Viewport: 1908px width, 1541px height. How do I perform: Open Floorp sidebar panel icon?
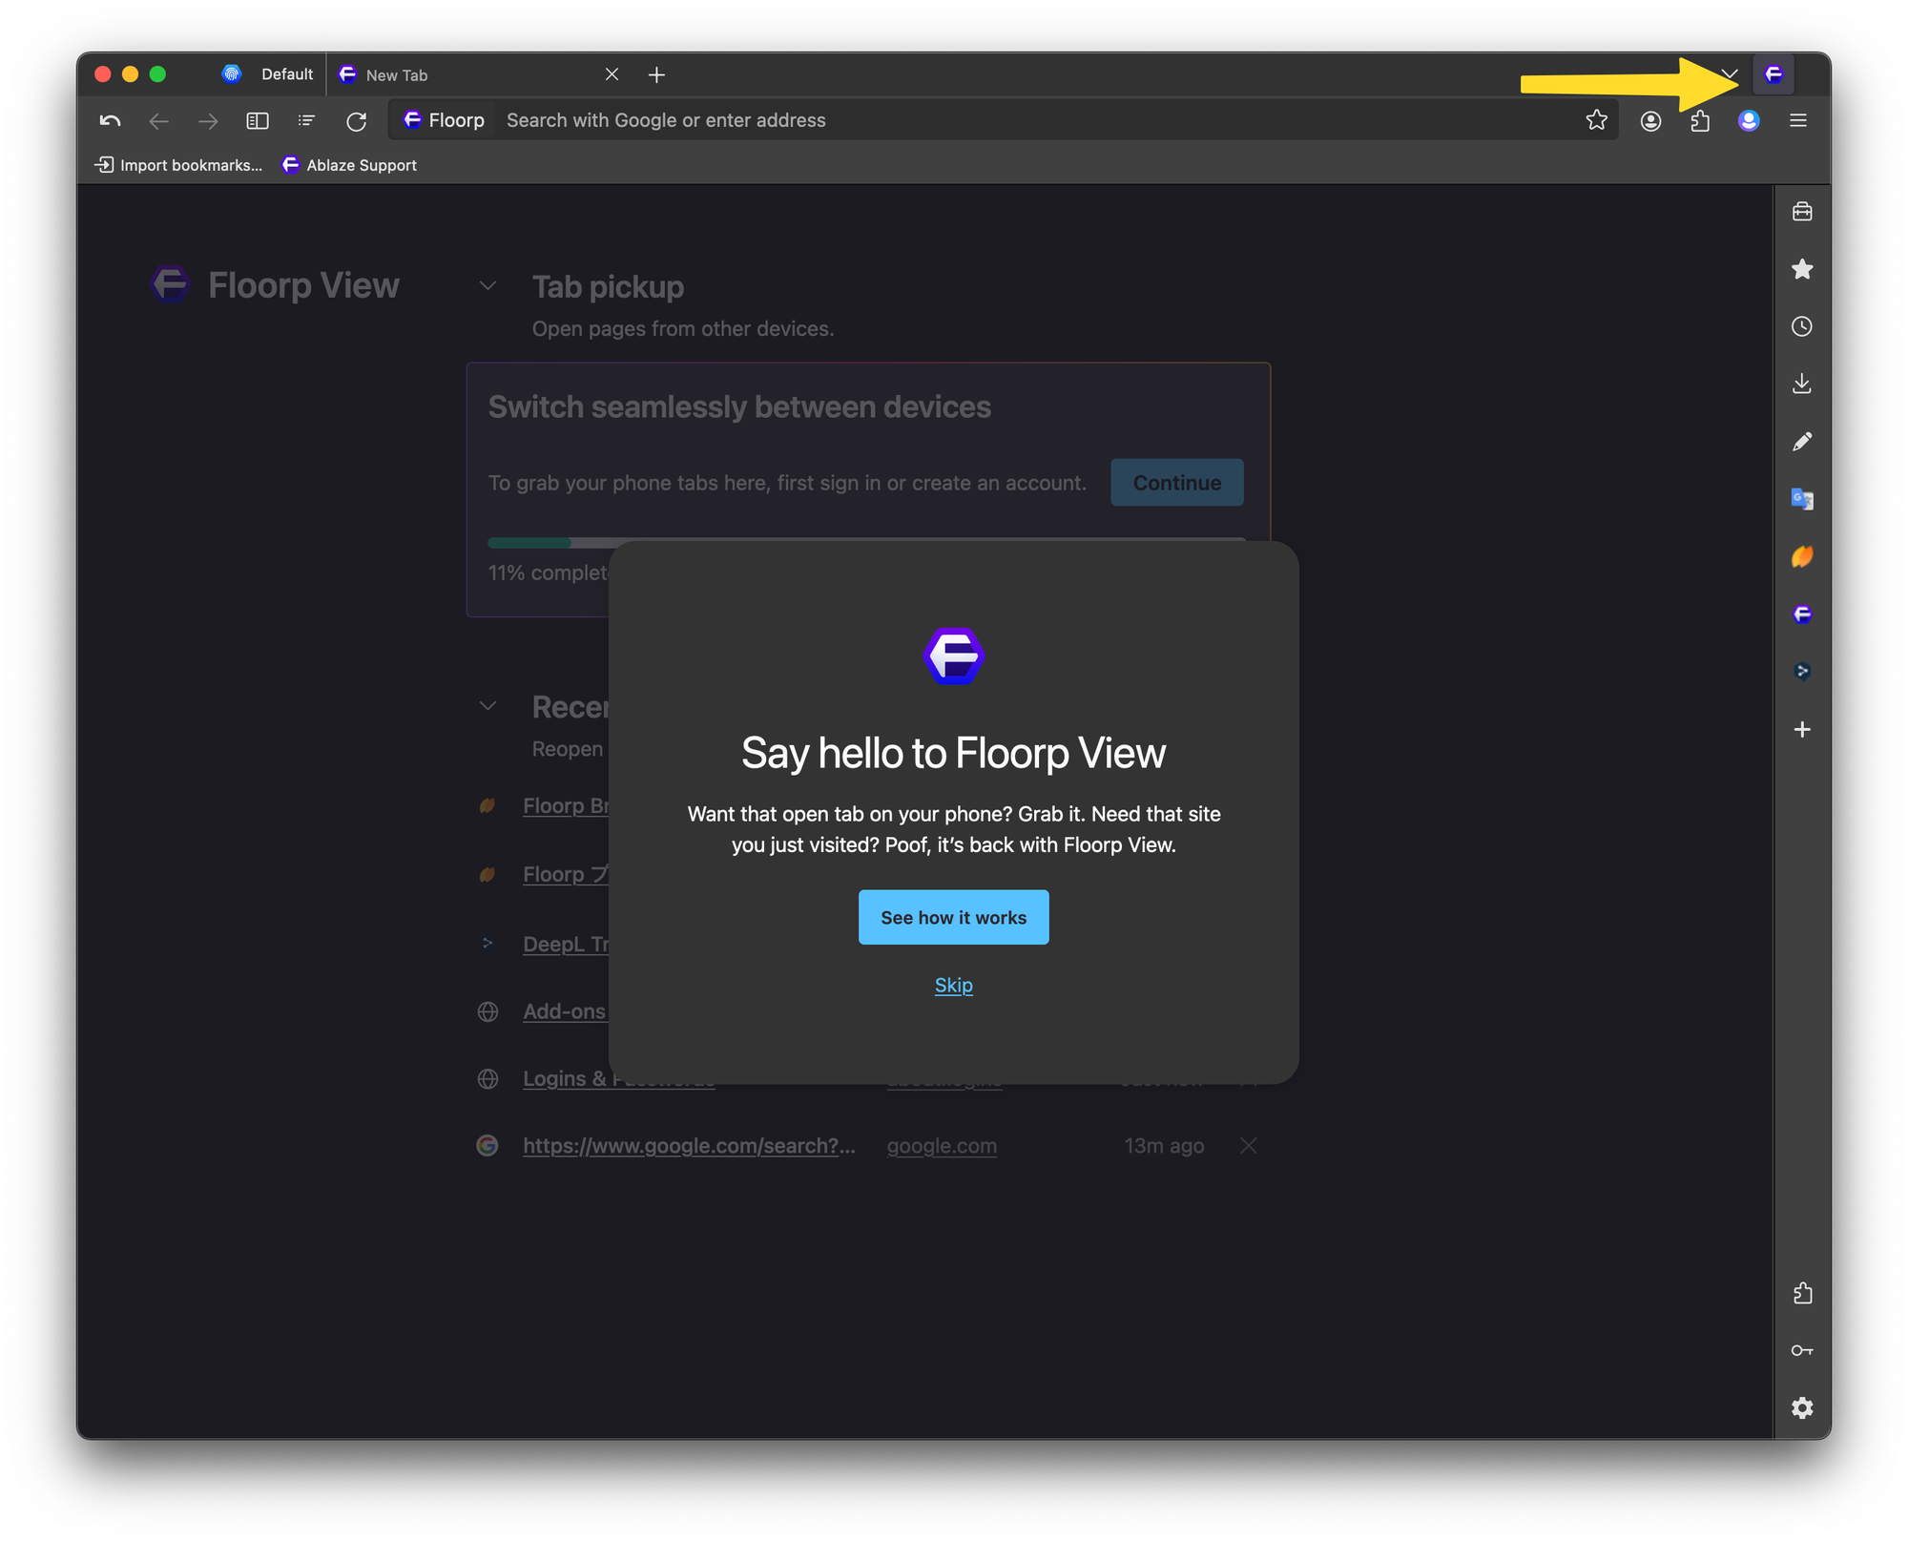pyautogui.click(x=1802, y=614)
